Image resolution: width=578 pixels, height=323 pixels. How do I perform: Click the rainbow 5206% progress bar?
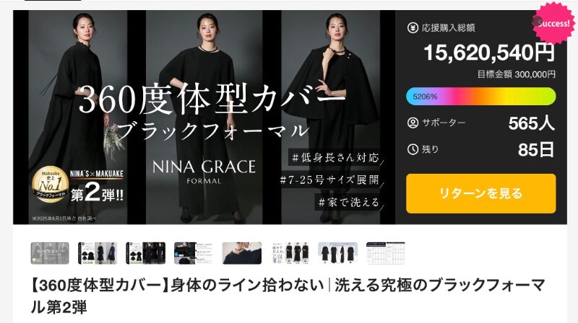(x=480, y=97)
